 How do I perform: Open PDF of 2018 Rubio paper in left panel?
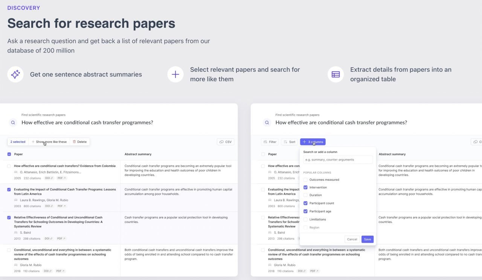60,271
